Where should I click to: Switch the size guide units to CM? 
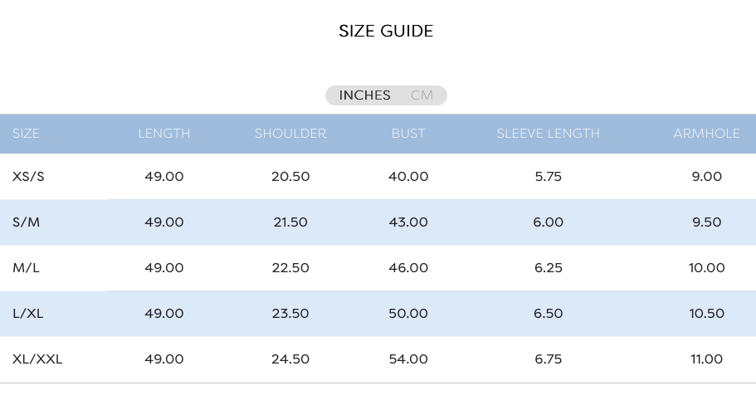click(422, 95)
